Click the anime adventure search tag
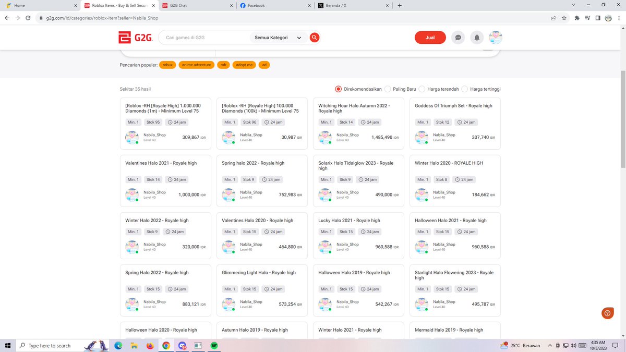This screenshot has height=352, width=626. [x=196, y=65]
